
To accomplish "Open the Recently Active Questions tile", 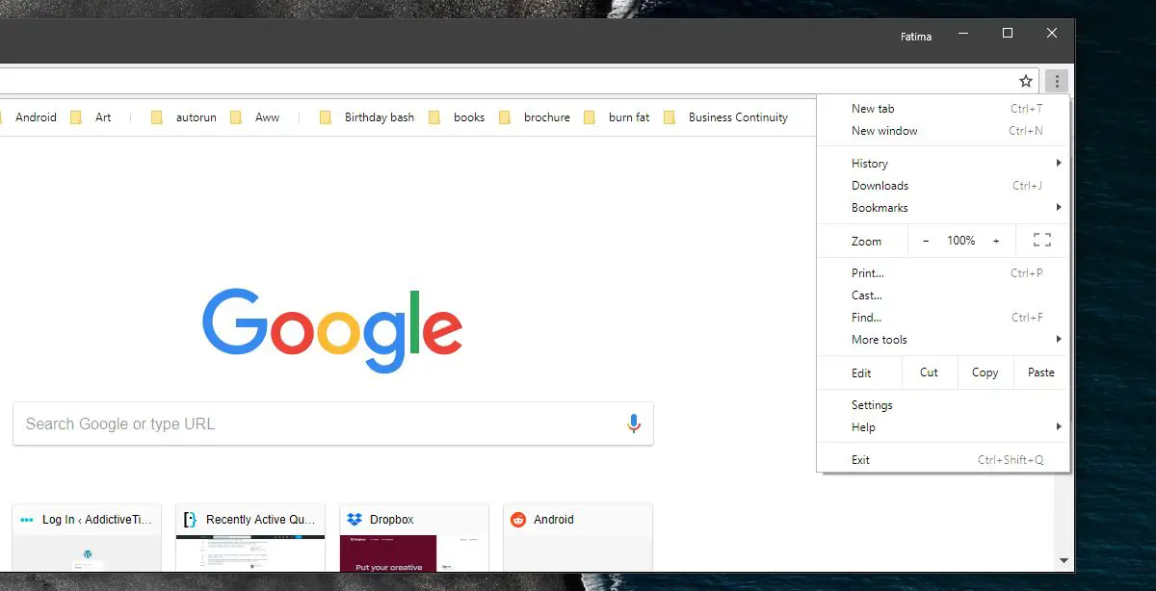I will point(250,537).
